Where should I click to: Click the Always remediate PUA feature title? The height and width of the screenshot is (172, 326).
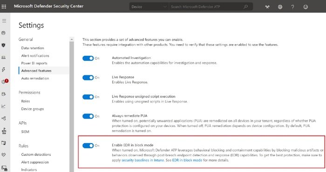click(129, 116)
